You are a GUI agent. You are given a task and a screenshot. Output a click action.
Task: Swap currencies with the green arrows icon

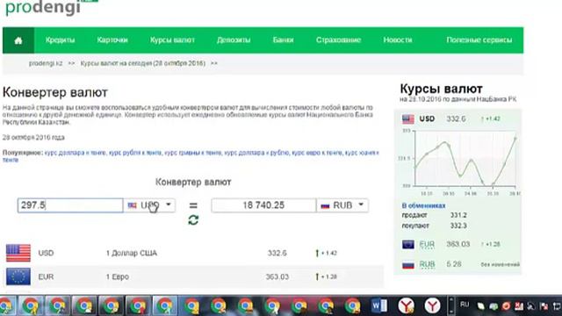pyautogui.click(x=193, y=220)
